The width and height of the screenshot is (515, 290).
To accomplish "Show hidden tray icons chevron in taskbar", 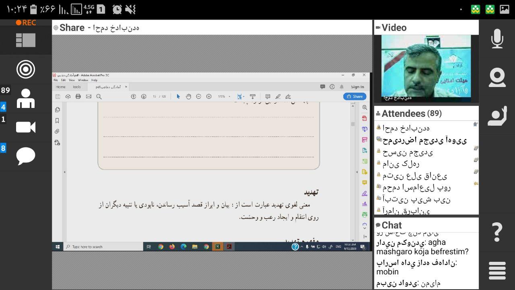I will click(x=302, y=246).
